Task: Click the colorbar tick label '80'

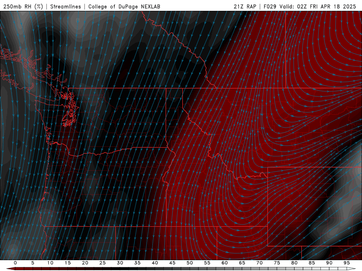Action: (295, 263)
